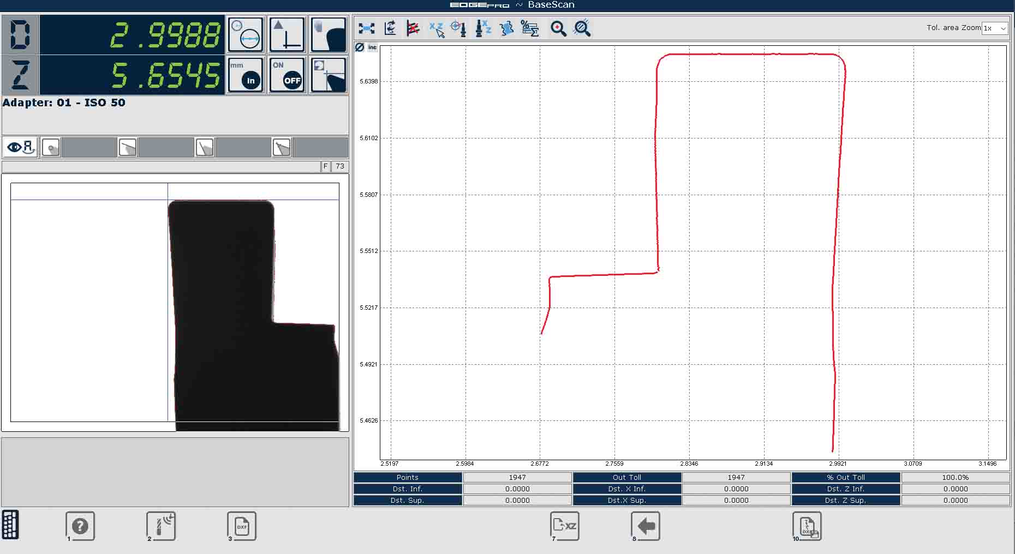Toggle the mm/in unit switch
Screen dimensions: 1015x554
click(245, 75)
